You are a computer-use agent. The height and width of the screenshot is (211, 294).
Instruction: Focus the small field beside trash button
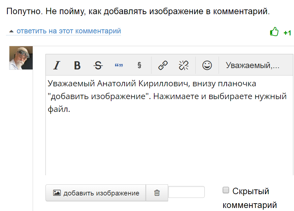(186, 192)
